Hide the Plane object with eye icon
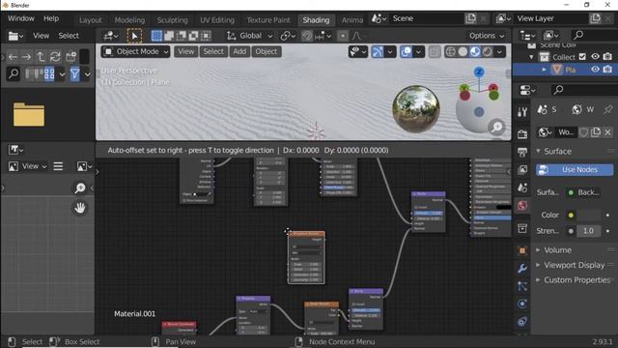Image resolution: width=618 pixels, height=348 pixels. [x=595, y=70]
